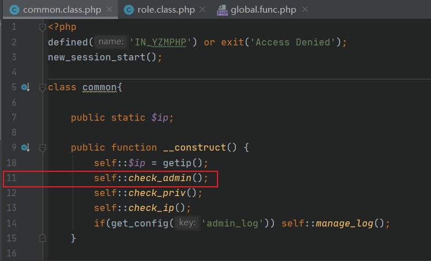The image size is (431, 261).
Task: Click line number 11 in the gutter
Action: tap(12, 178)
